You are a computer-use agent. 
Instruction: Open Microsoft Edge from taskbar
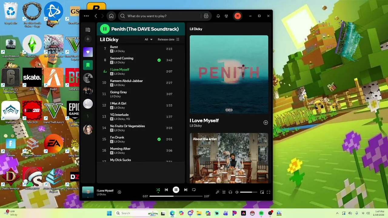172,213
